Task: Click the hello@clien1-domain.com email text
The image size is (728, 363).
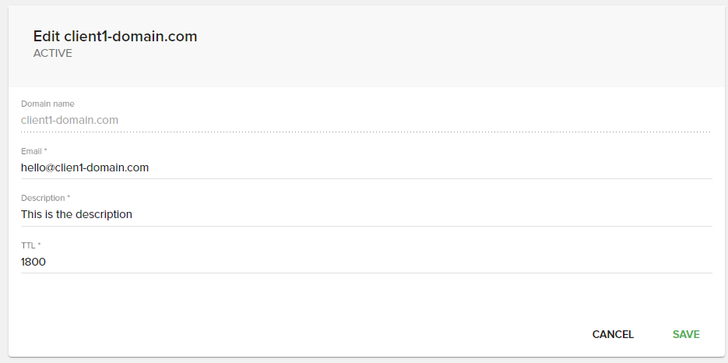Action: click(x=85, y=167)
